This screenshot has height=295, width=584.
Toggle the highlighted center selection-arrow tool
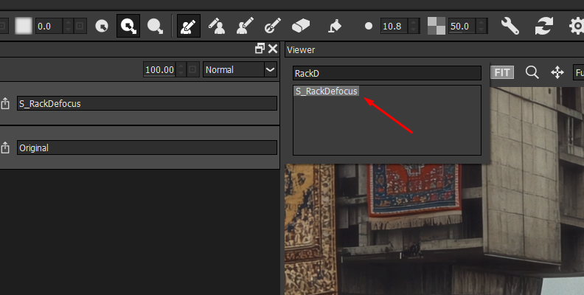[x=128, y=26]
